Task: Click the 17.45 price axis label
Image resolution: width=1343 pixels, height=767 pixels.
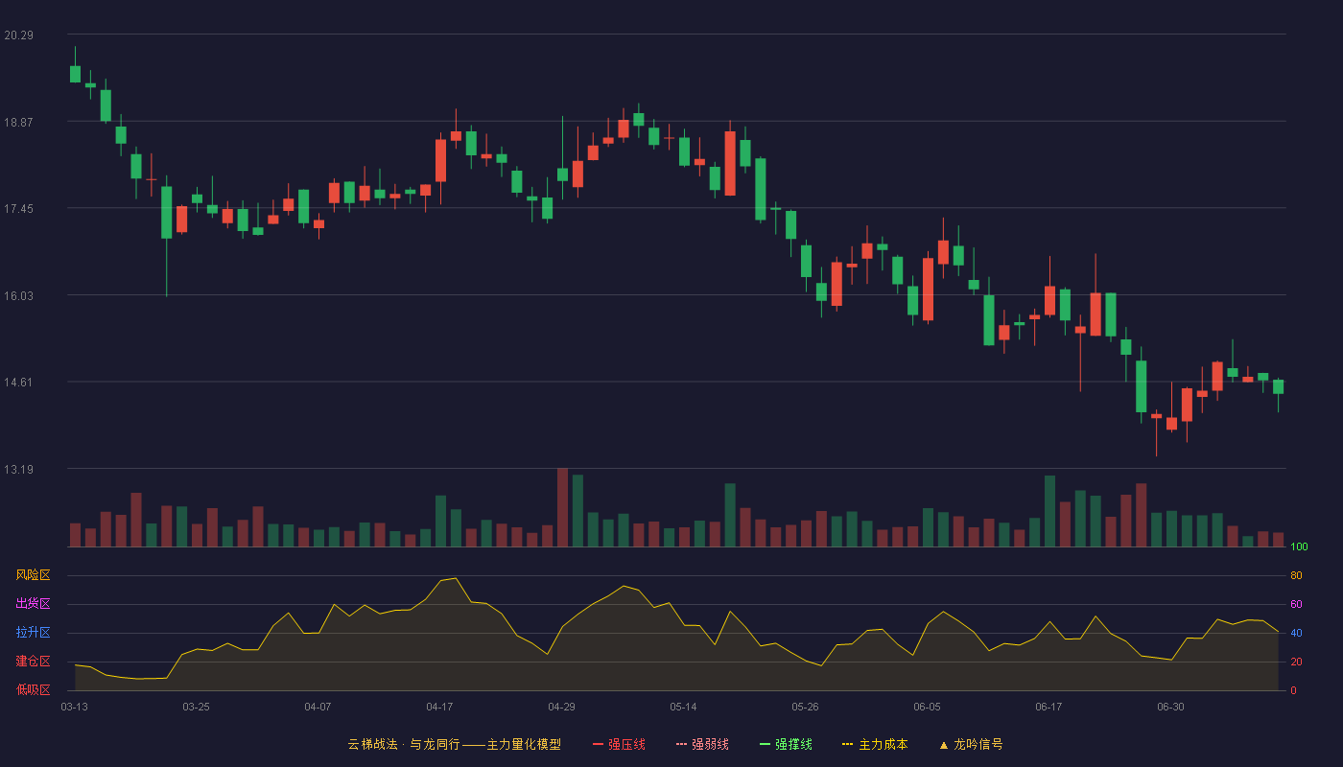Action: [x=18, y=209]
